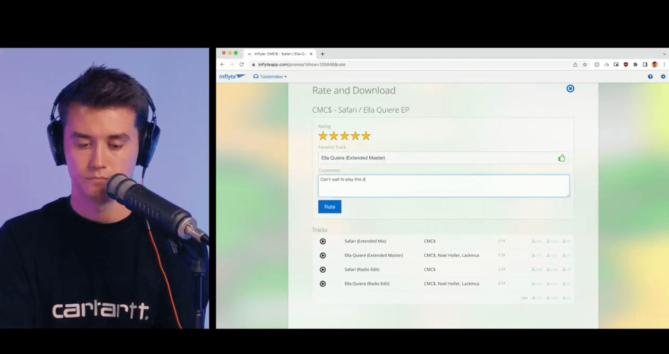The height and width of the screenshot is (354, 669).
Task: Click the 2:54 track duration
Action: coord(501,283)
